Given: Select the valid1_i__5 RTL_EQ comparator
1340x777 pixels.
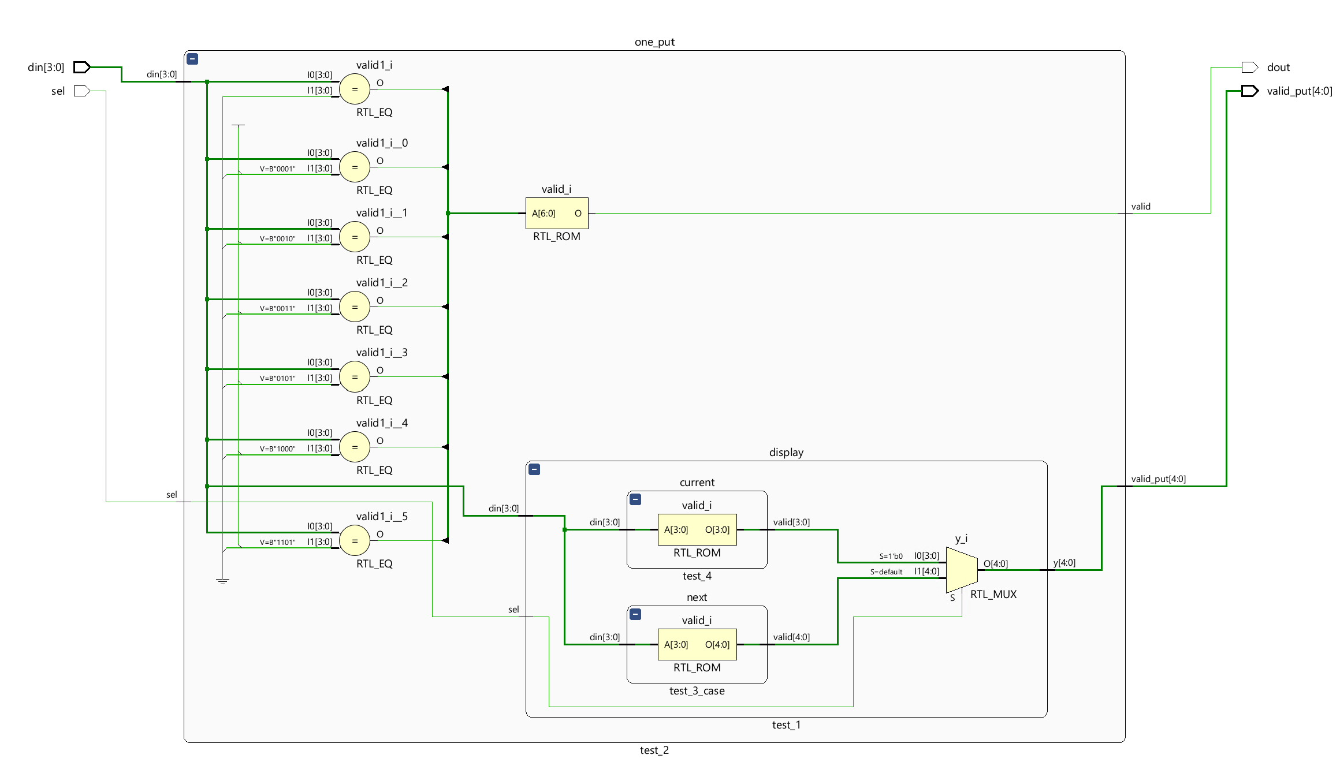Looking at the screenshot, I should point(355,540).
